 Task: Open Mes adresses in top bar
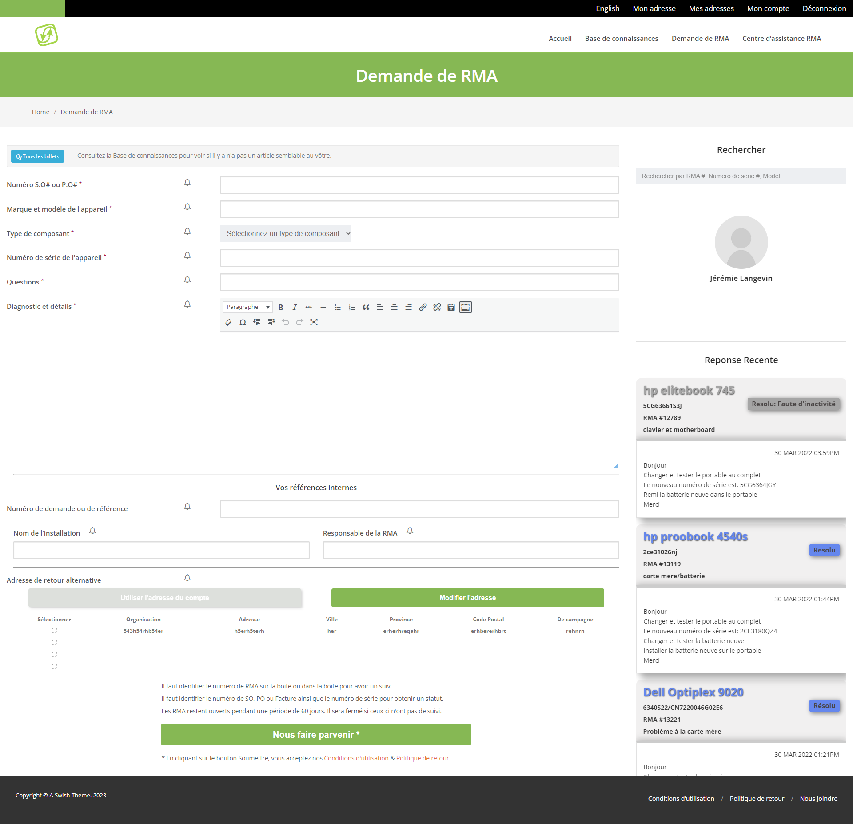(711, 8)
